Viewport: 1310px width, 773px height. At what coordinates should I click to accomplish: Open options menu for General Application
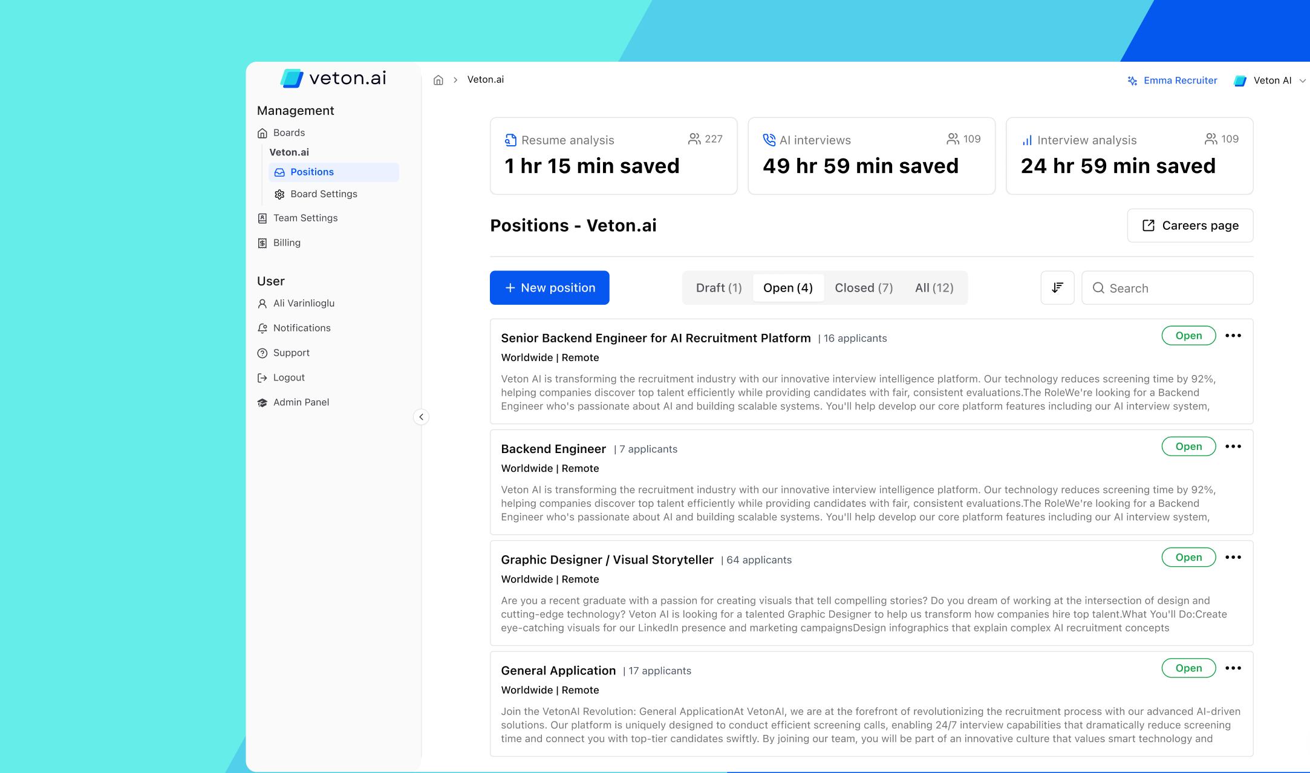pyautogui.click(x=1233, y=668)
